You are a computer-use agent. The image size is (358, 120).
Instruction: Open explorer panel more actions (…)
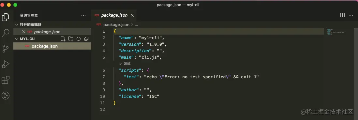tap(83, 15)
